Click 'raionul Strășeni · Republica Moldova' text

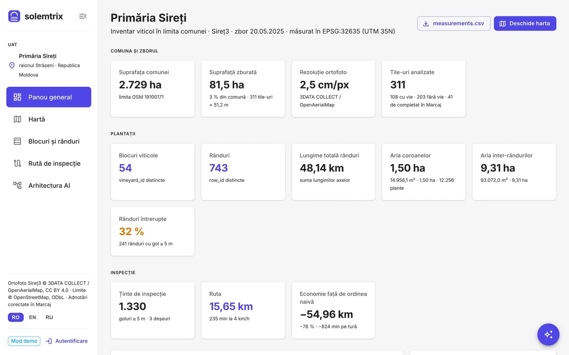click(x=49, y=70)
